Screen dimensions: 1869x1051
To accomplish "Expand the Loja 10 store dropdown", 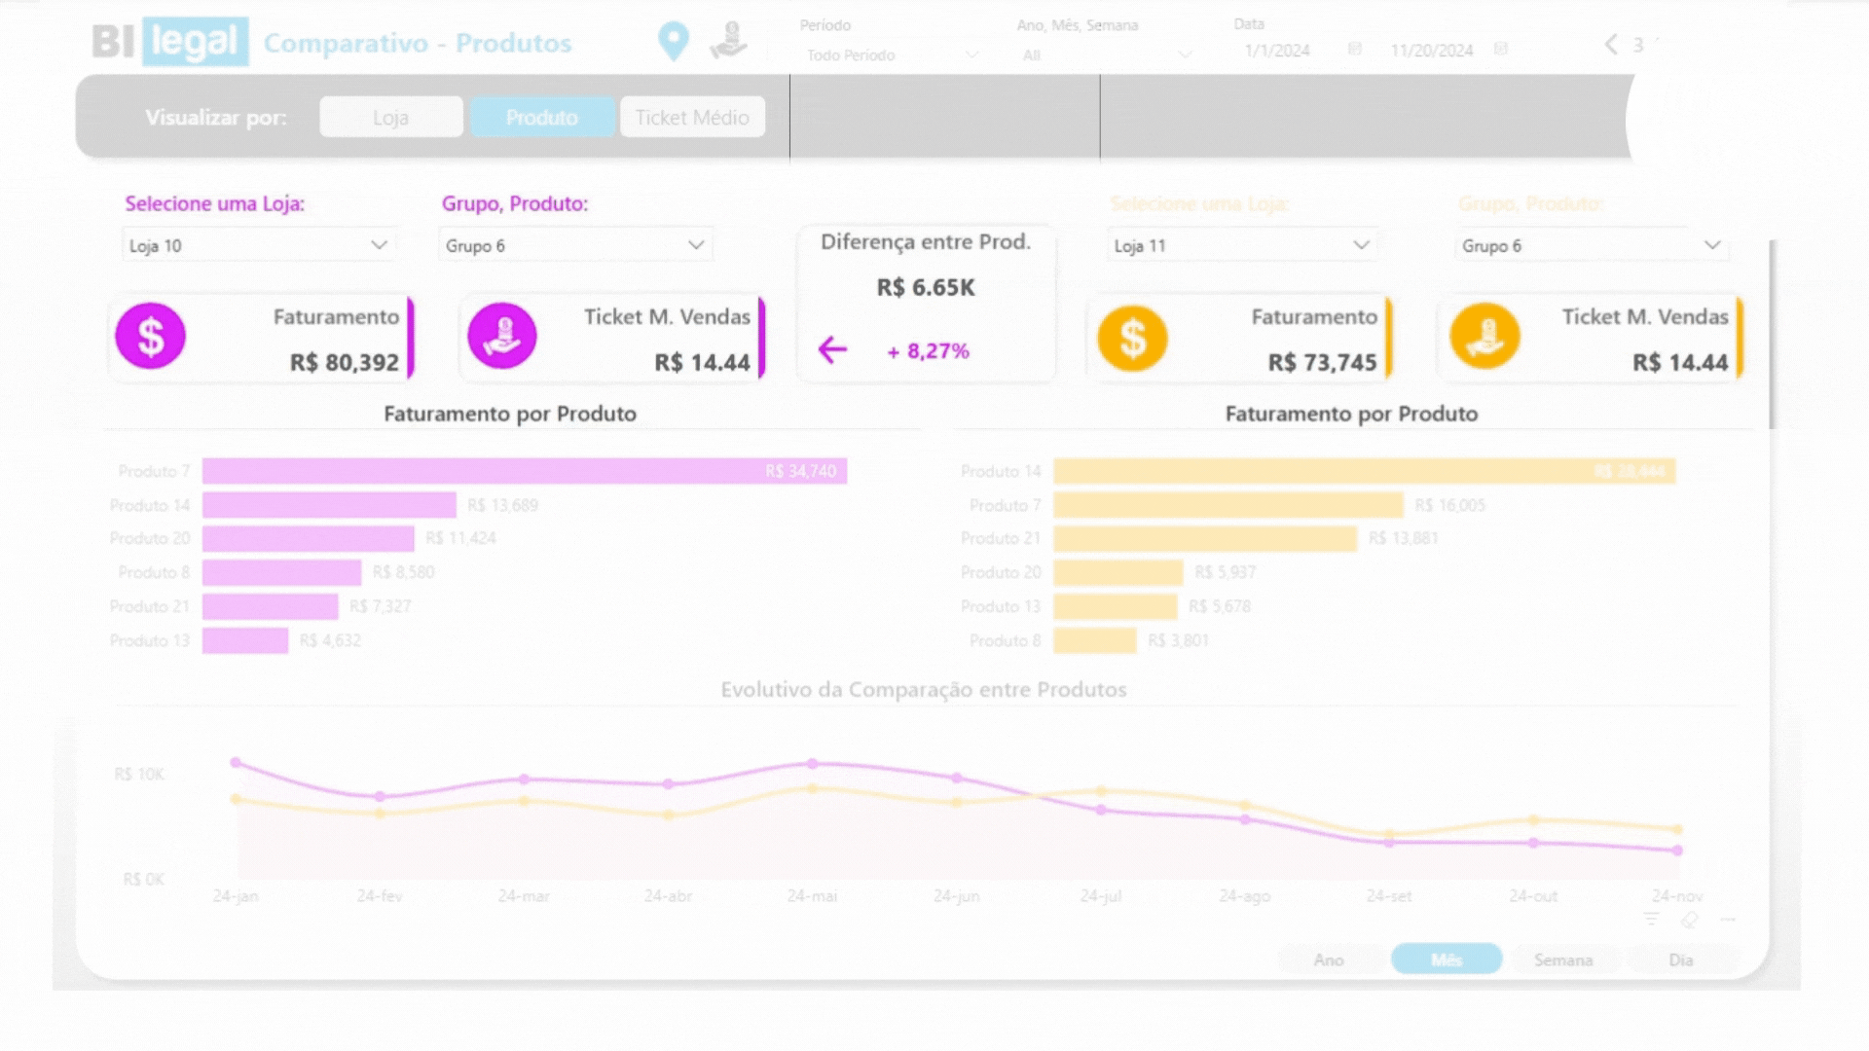I will pos(379,245).
